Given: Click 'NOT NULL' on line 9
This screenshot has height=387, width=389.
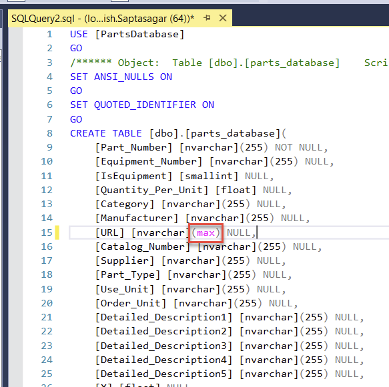Looking at the screenshot, I should [x=298, y=148].
